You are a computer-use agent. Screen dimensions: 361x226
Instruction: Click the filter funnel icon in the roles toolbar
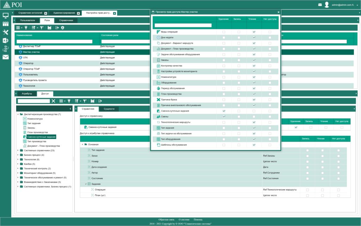click(26, 28)
